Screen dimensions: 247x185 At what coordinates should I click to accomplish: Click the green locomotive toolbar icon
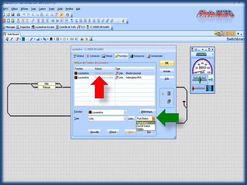point(89,21)
